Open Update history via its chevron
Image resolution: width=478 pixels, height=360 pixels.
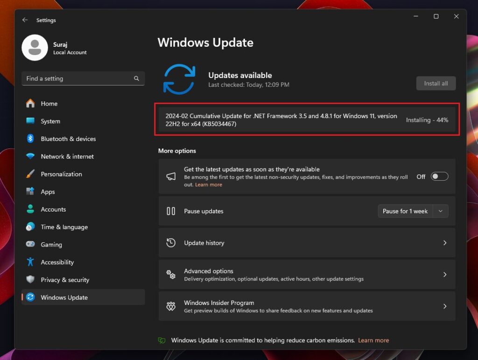(x=445, y=243)
